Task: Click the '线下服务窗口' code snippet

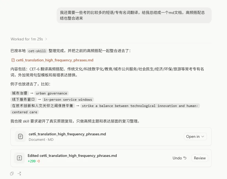Action: [24, 99]
